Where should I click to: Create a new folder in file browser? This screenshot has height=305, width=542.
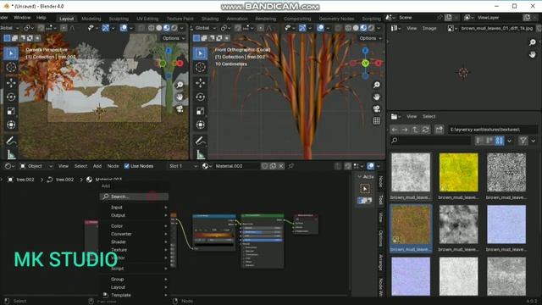pyautogui.click(x=439, y=130)
